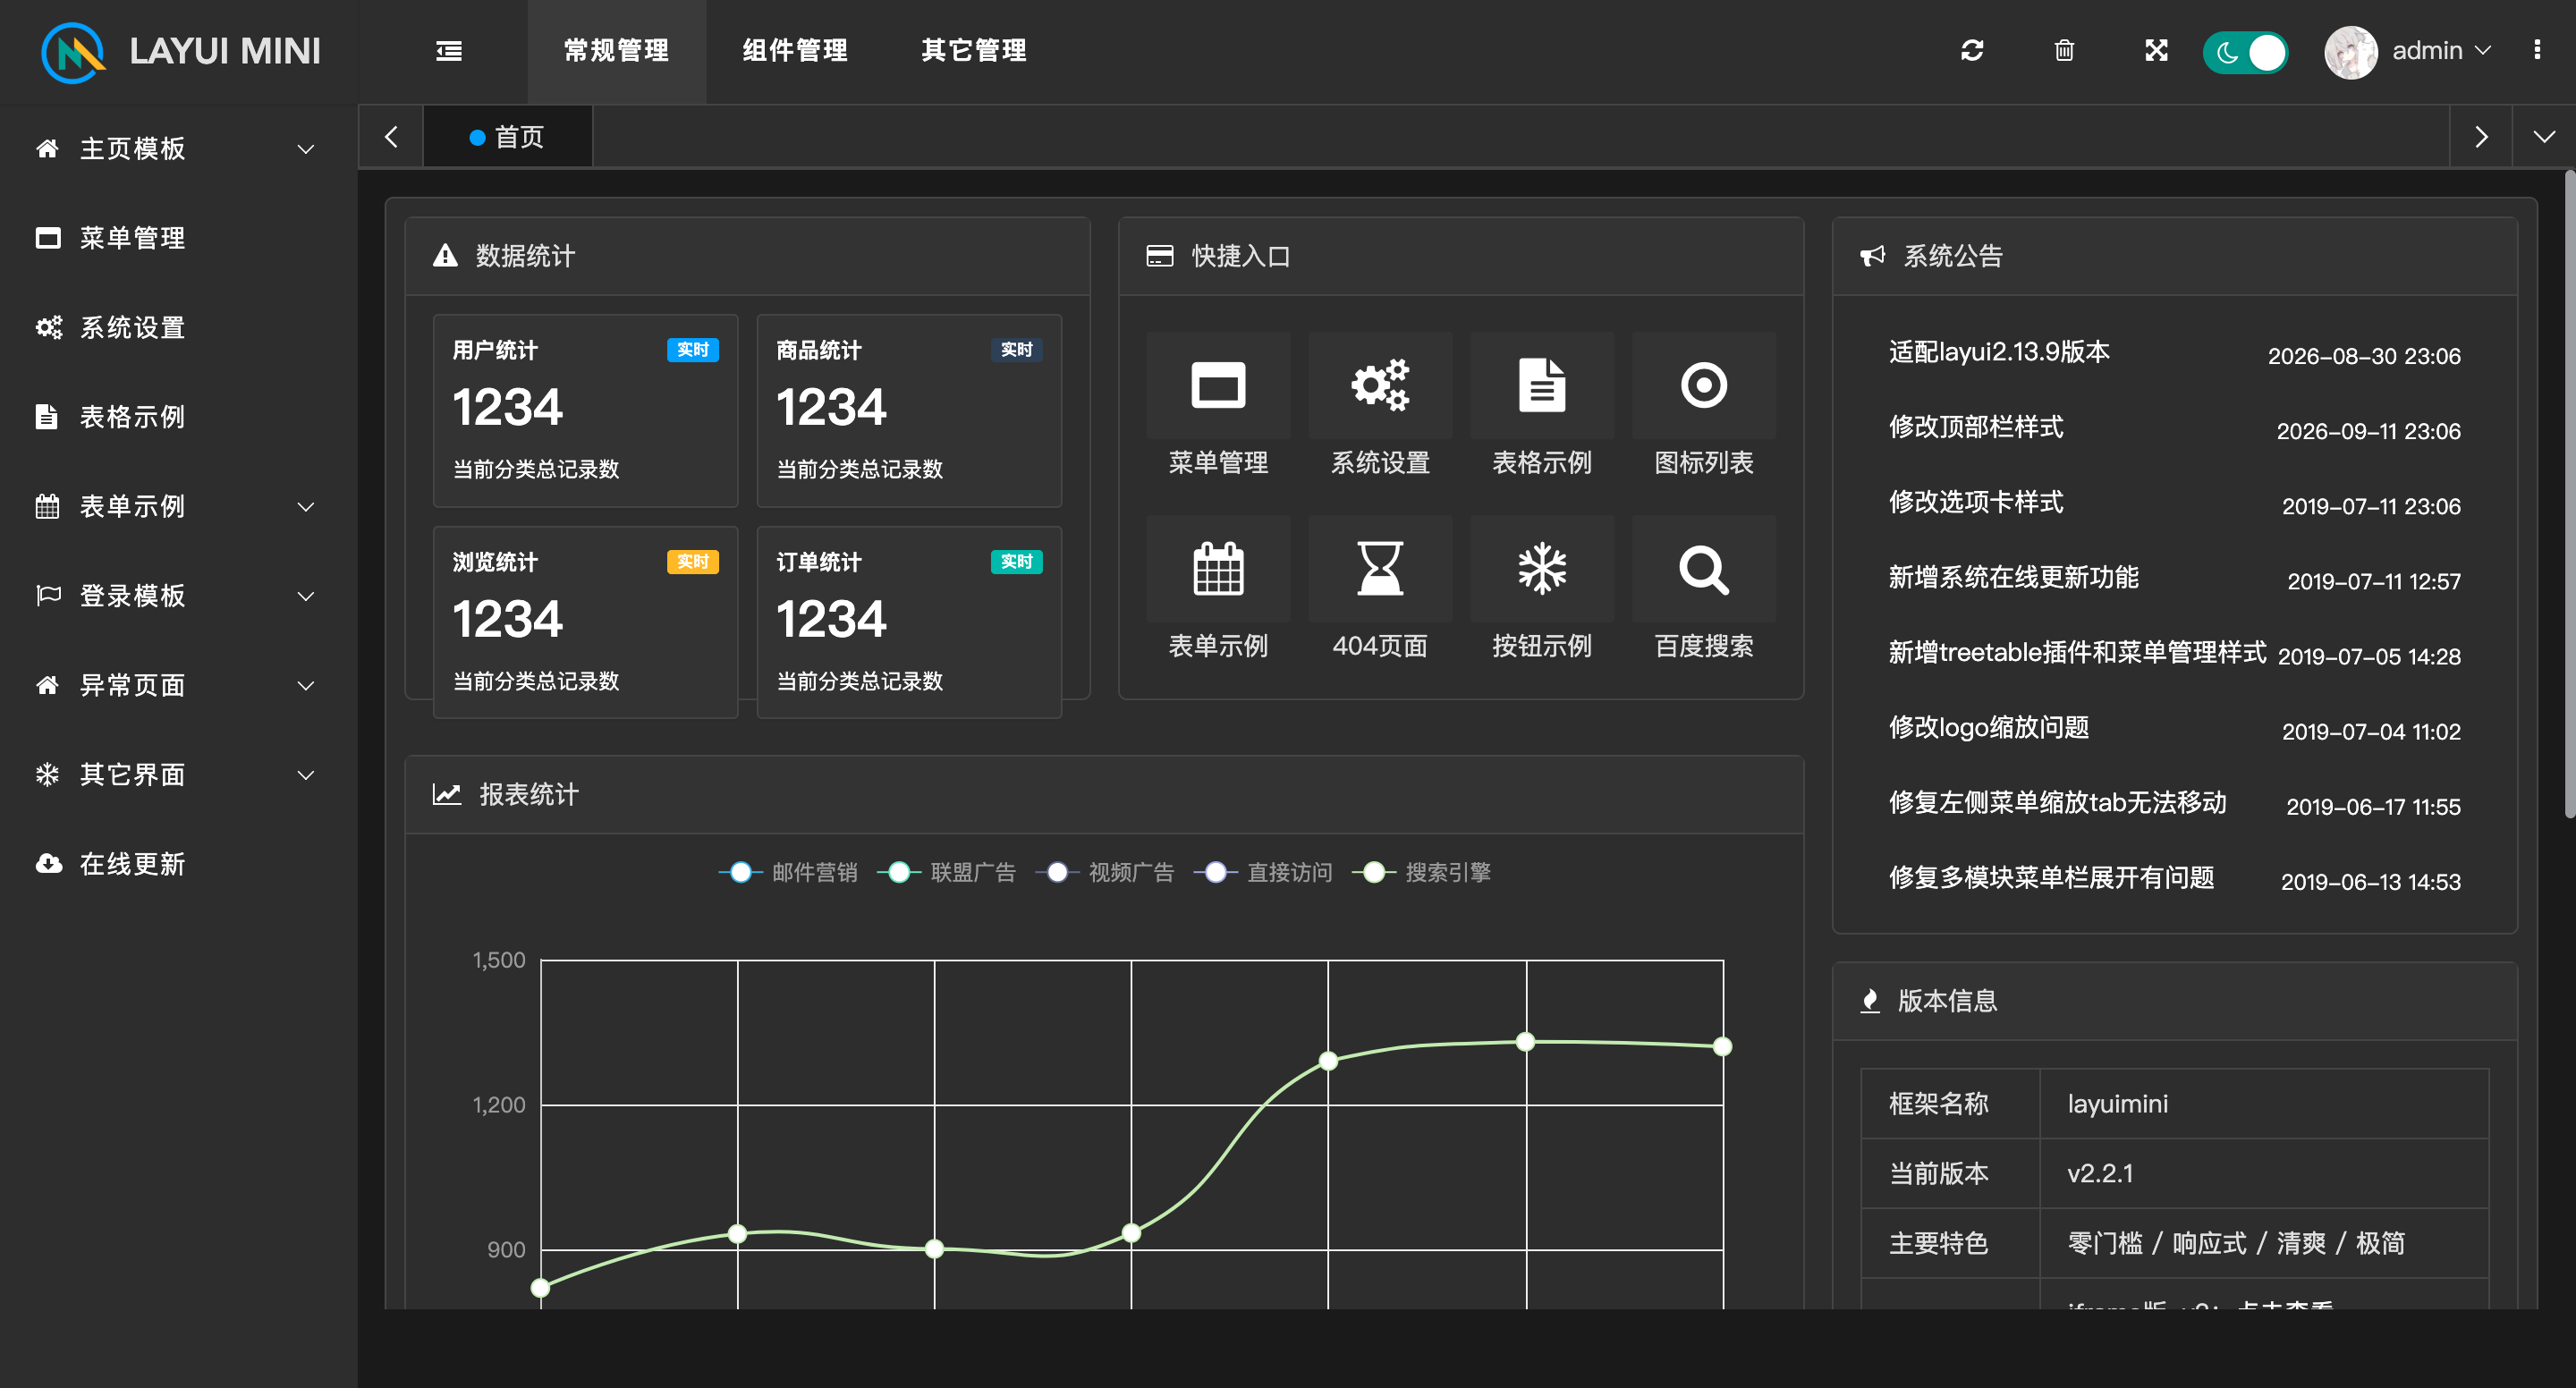Screen dimensions: 2576x1388
Task: Click the refresh icon in top bar
Action: [1972, 51]
